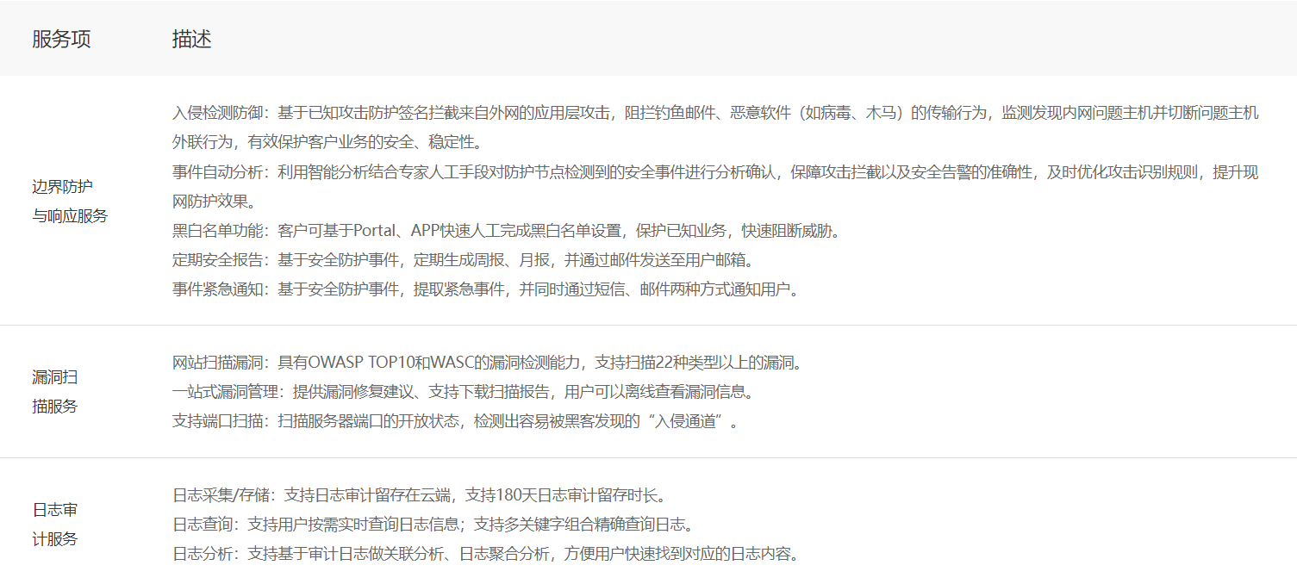Click the 日志分析 description line

(486, 554)
